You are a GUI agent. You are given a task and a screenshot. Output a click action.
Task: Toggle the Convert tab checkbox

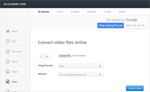39,12
